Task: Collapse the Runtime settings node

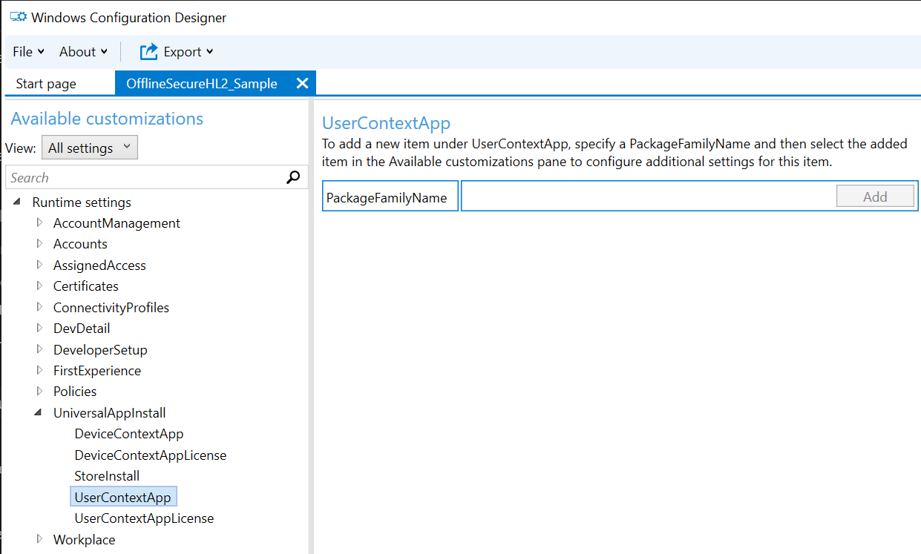Action: (18, 201)
